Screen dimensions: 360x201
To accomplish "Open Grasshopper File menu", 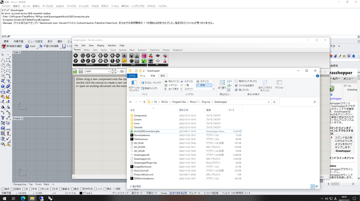I will coord(76,46).
